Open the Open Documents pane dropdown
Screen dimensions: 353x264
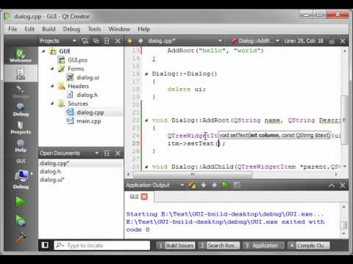(96, 153)
